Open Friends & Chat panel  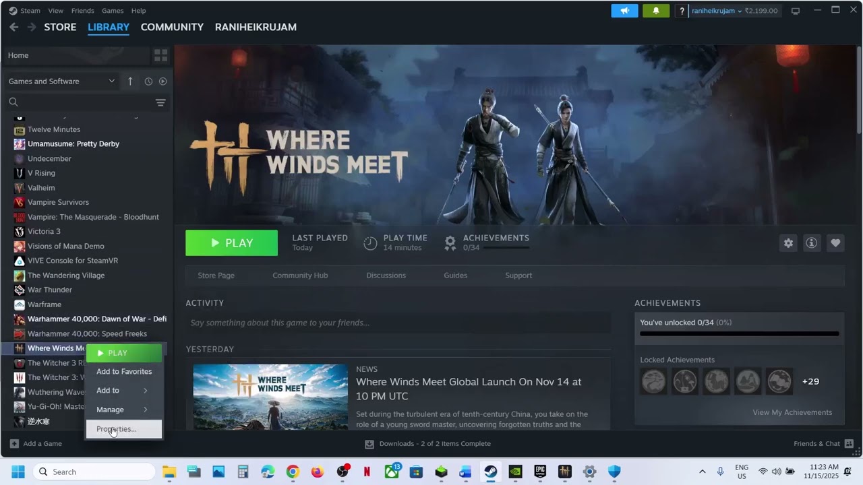point(823,444)
